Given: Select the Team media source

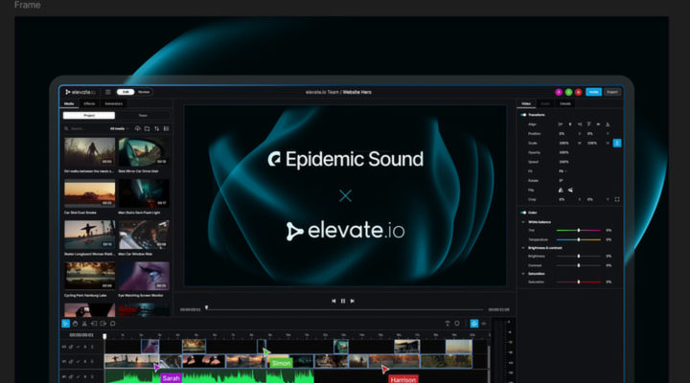Looking at the screenshot, I should pos(143,115).
